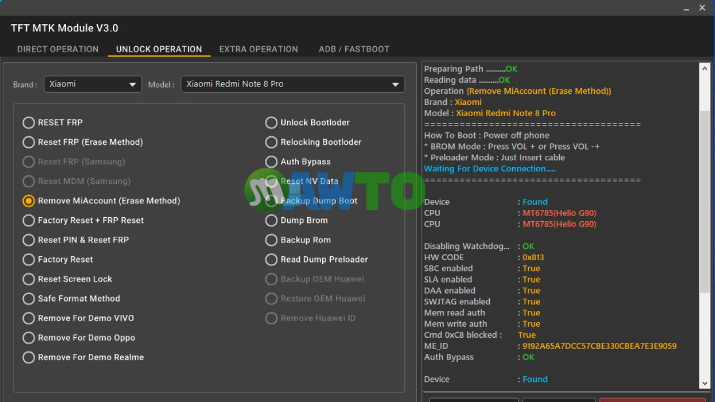The height and width of the screenshot is (402, 715).
Task: Click the first MT6785(Helio G90) CPU entry
Action: [x=559, y=213]
